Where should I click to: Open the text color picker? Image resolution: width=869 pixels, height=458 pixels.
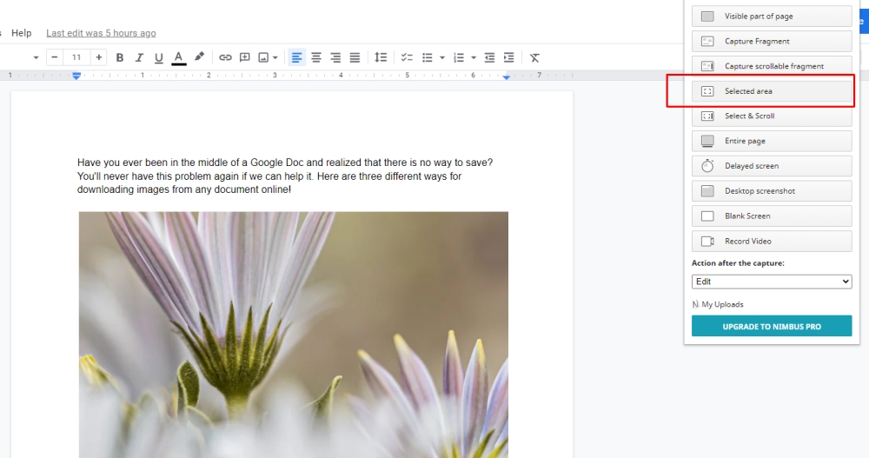pos(178,57)
